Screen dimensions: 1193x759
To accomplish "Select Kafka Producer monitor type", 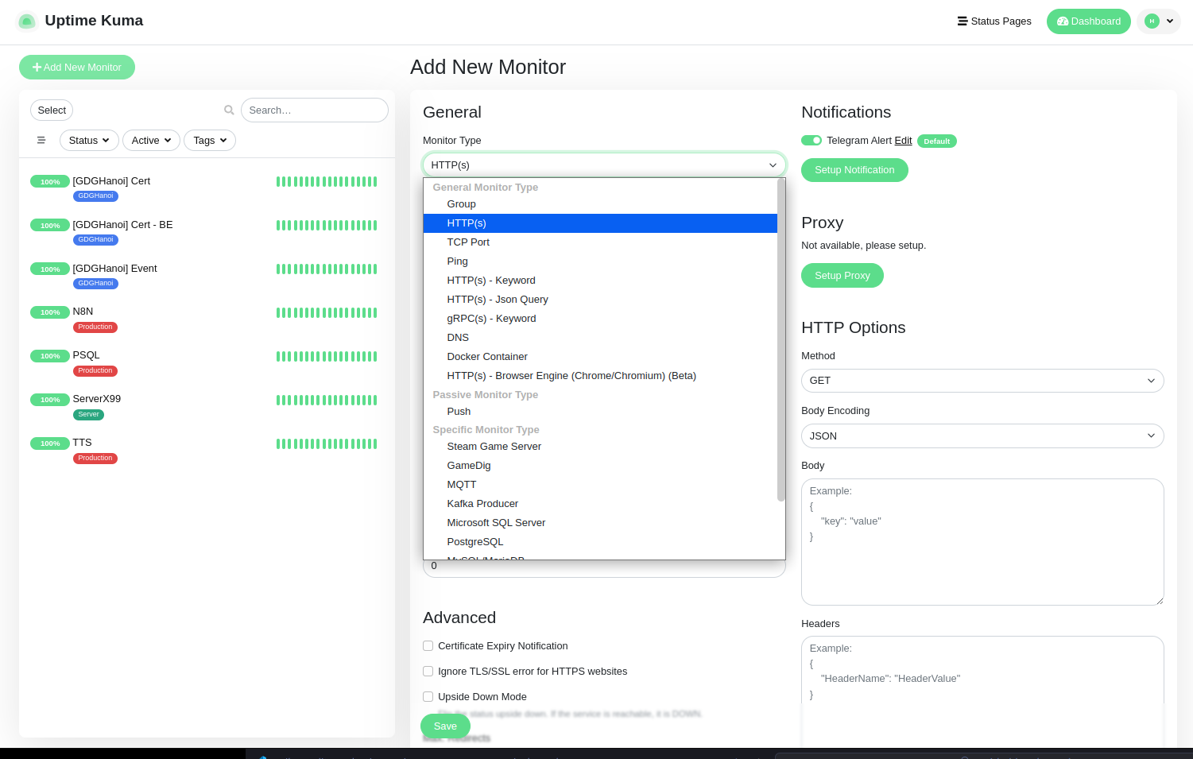I will pos(600,504).
